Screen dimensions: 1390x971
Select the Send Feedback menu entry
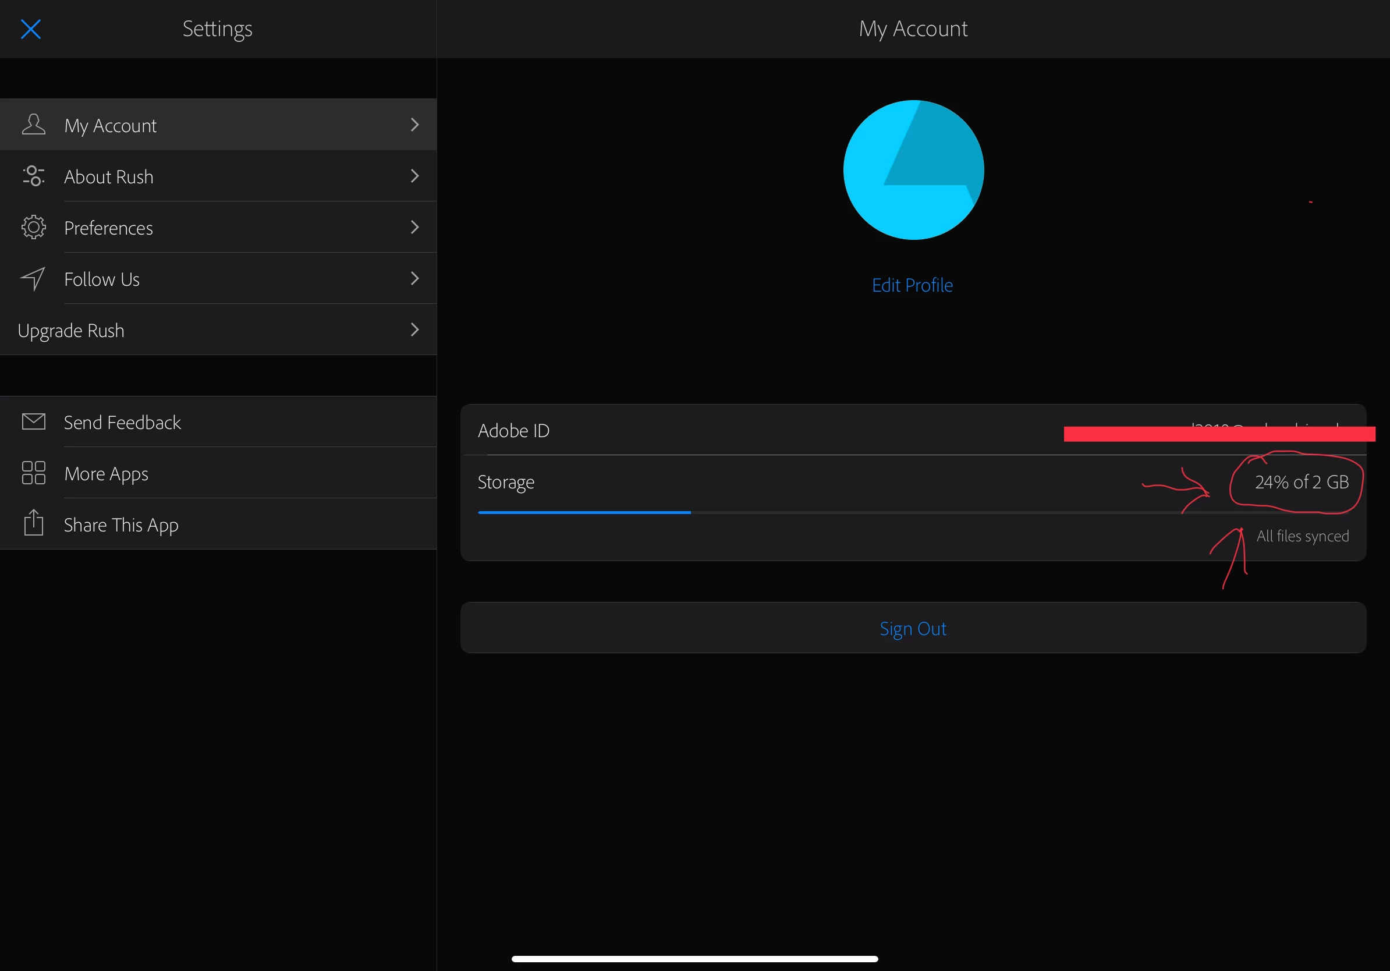[x=122, y=423]
